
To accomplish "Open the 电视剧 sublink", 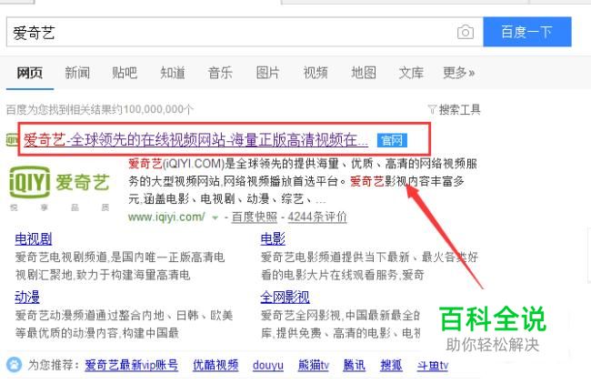I will tap(33, 238).
